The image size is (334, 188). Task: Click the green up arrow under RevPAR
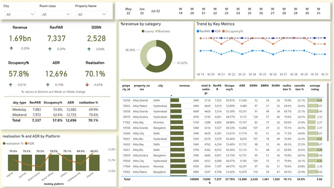coord(50,49)
